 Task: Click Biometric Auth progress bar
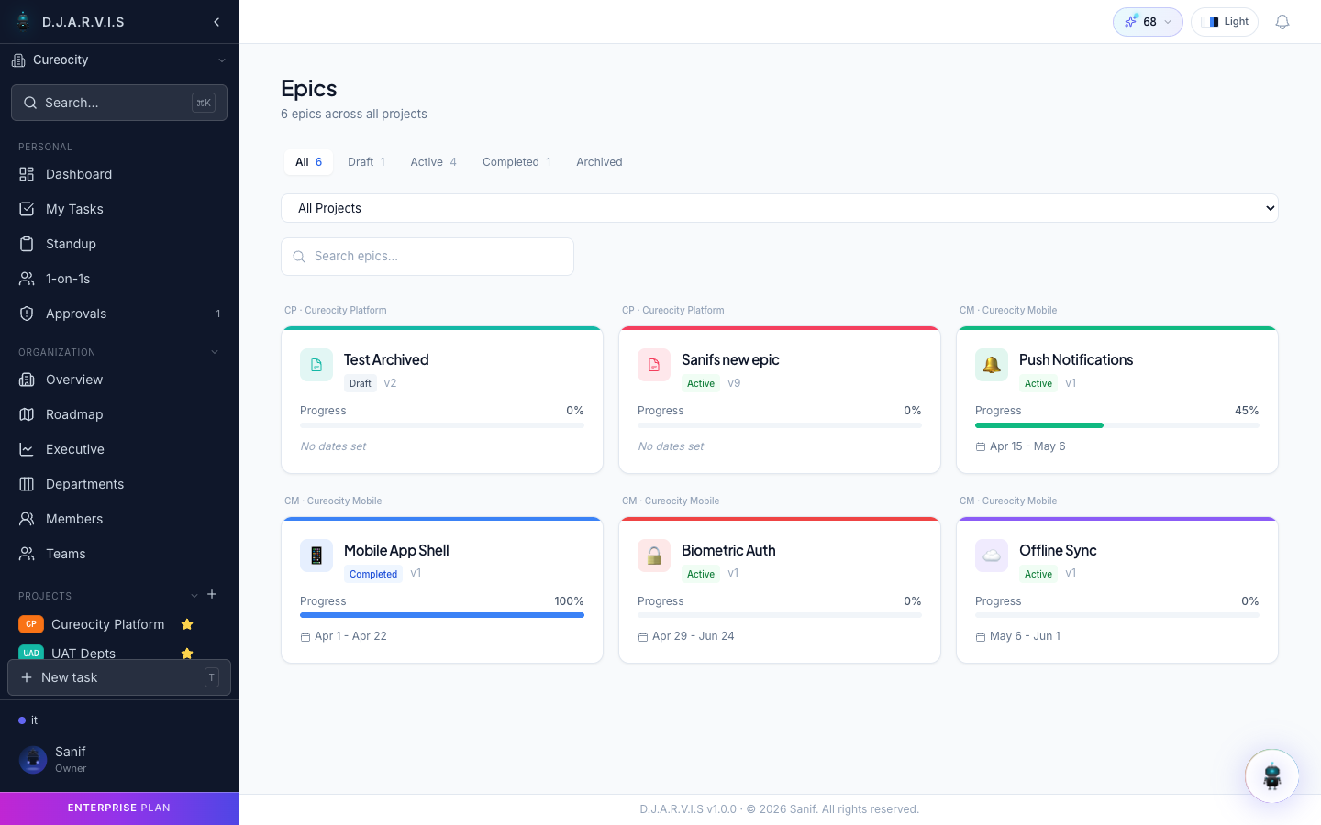coord(780,615)
